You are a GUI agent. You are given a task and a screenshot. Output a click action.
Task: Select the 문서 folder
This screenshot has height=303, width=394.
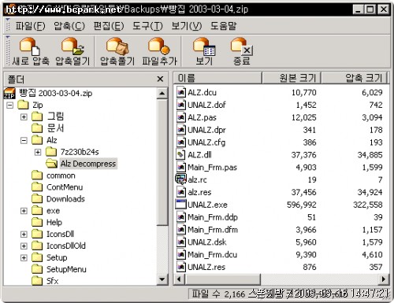[x=55, y=128]
